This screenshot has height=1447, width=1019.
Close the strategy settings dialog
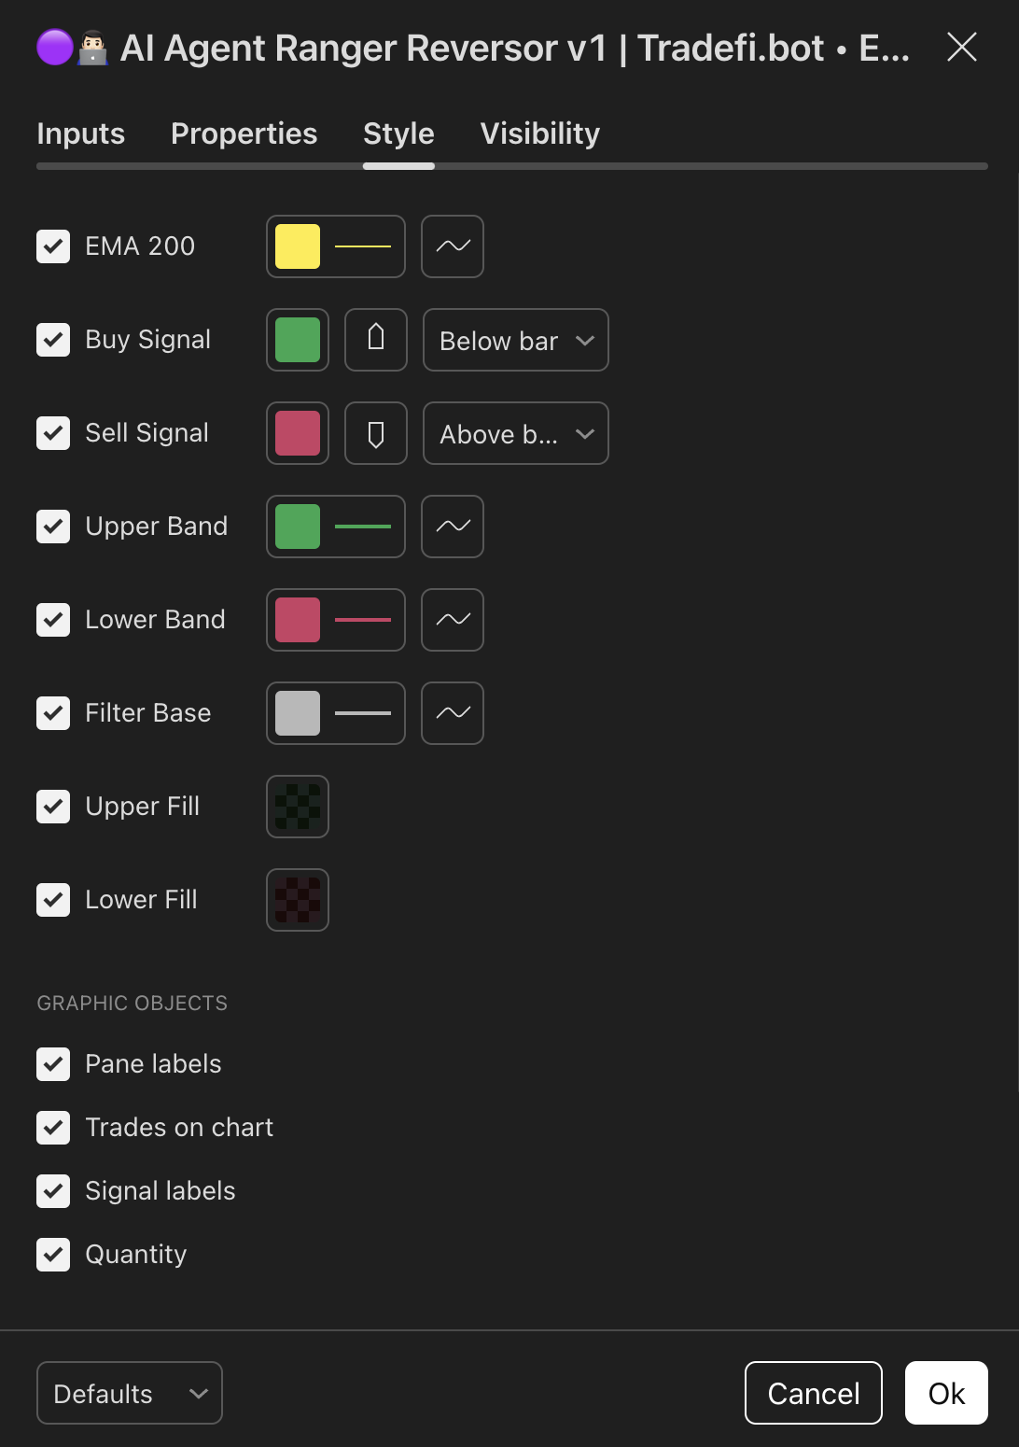click(x=961, y=47)
